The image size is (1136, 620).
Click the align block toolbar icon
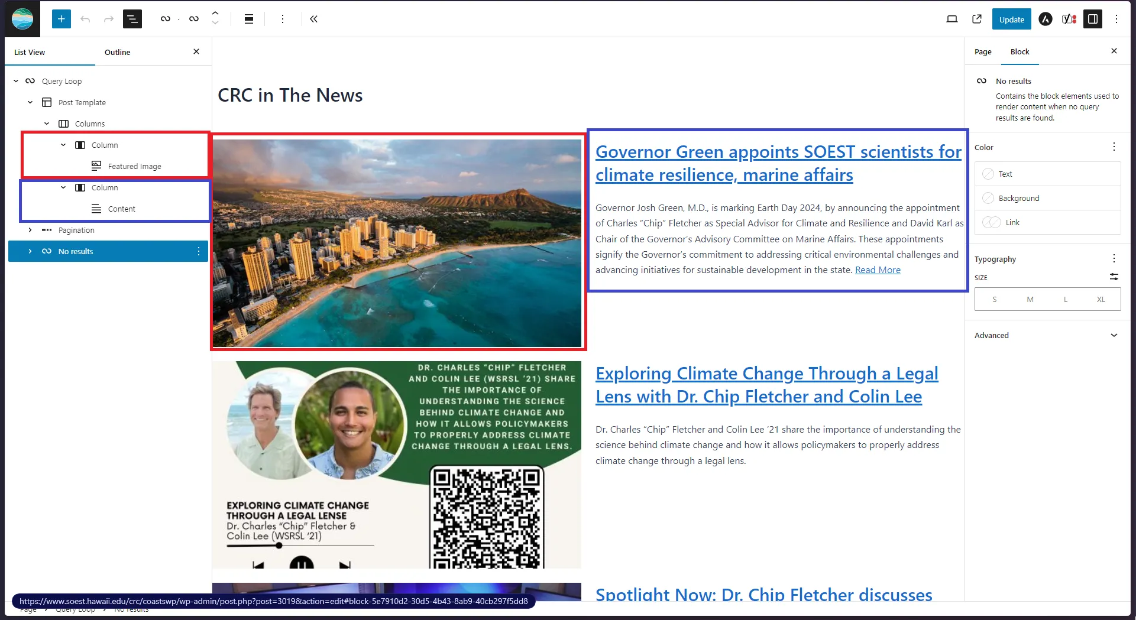[249, 19]
